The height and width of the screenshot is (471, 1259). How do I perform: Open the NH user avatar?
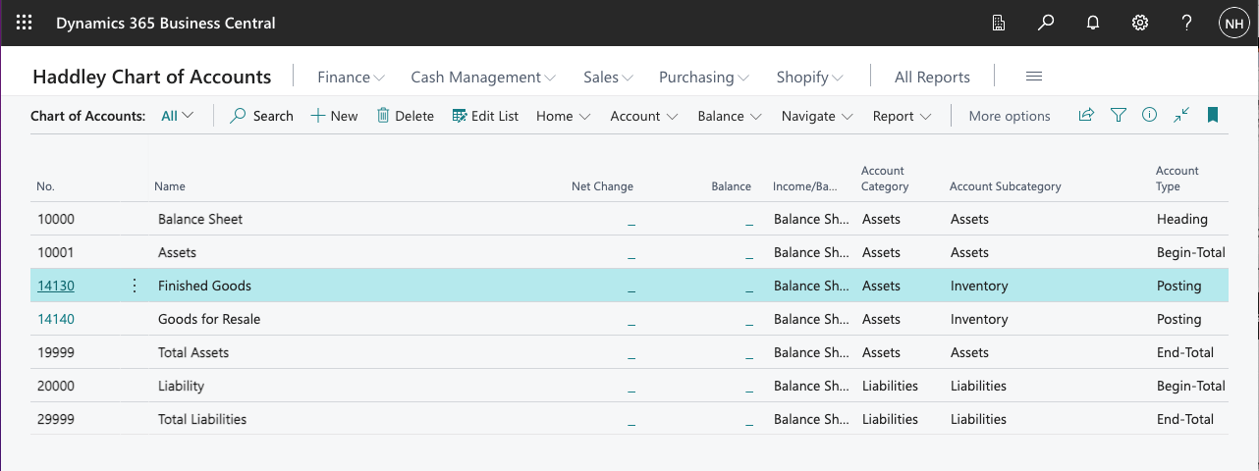point(1233,23)
